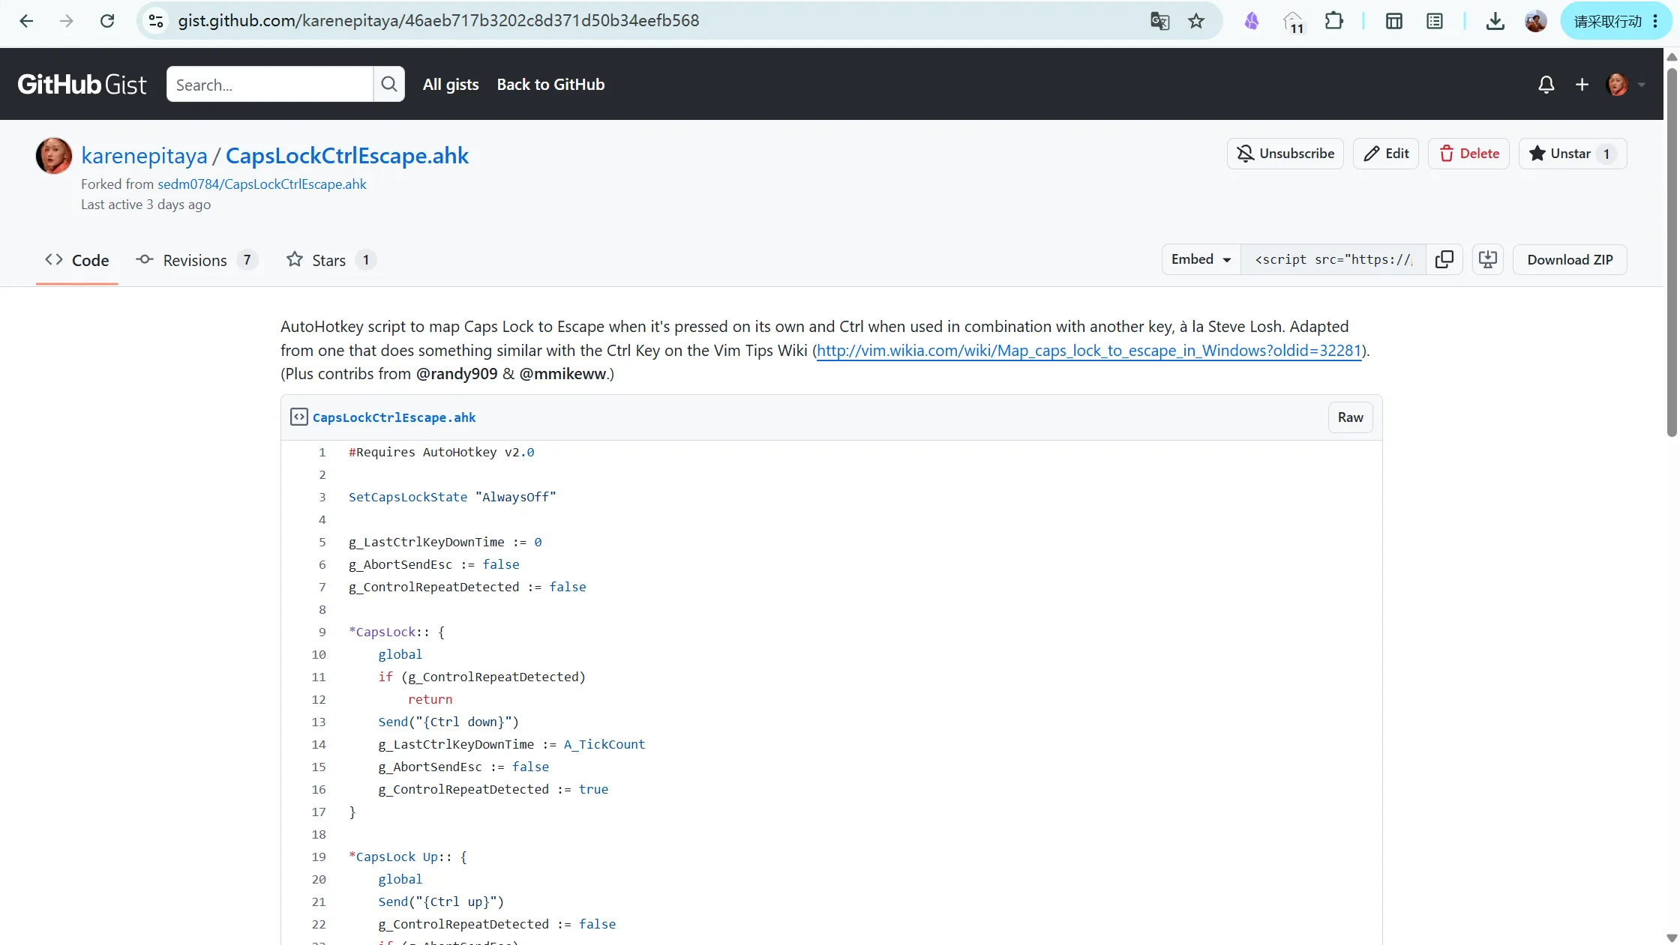Select line number 9 in the code
This screenshot has width=1680, height=945.
[x=322, y=632]
